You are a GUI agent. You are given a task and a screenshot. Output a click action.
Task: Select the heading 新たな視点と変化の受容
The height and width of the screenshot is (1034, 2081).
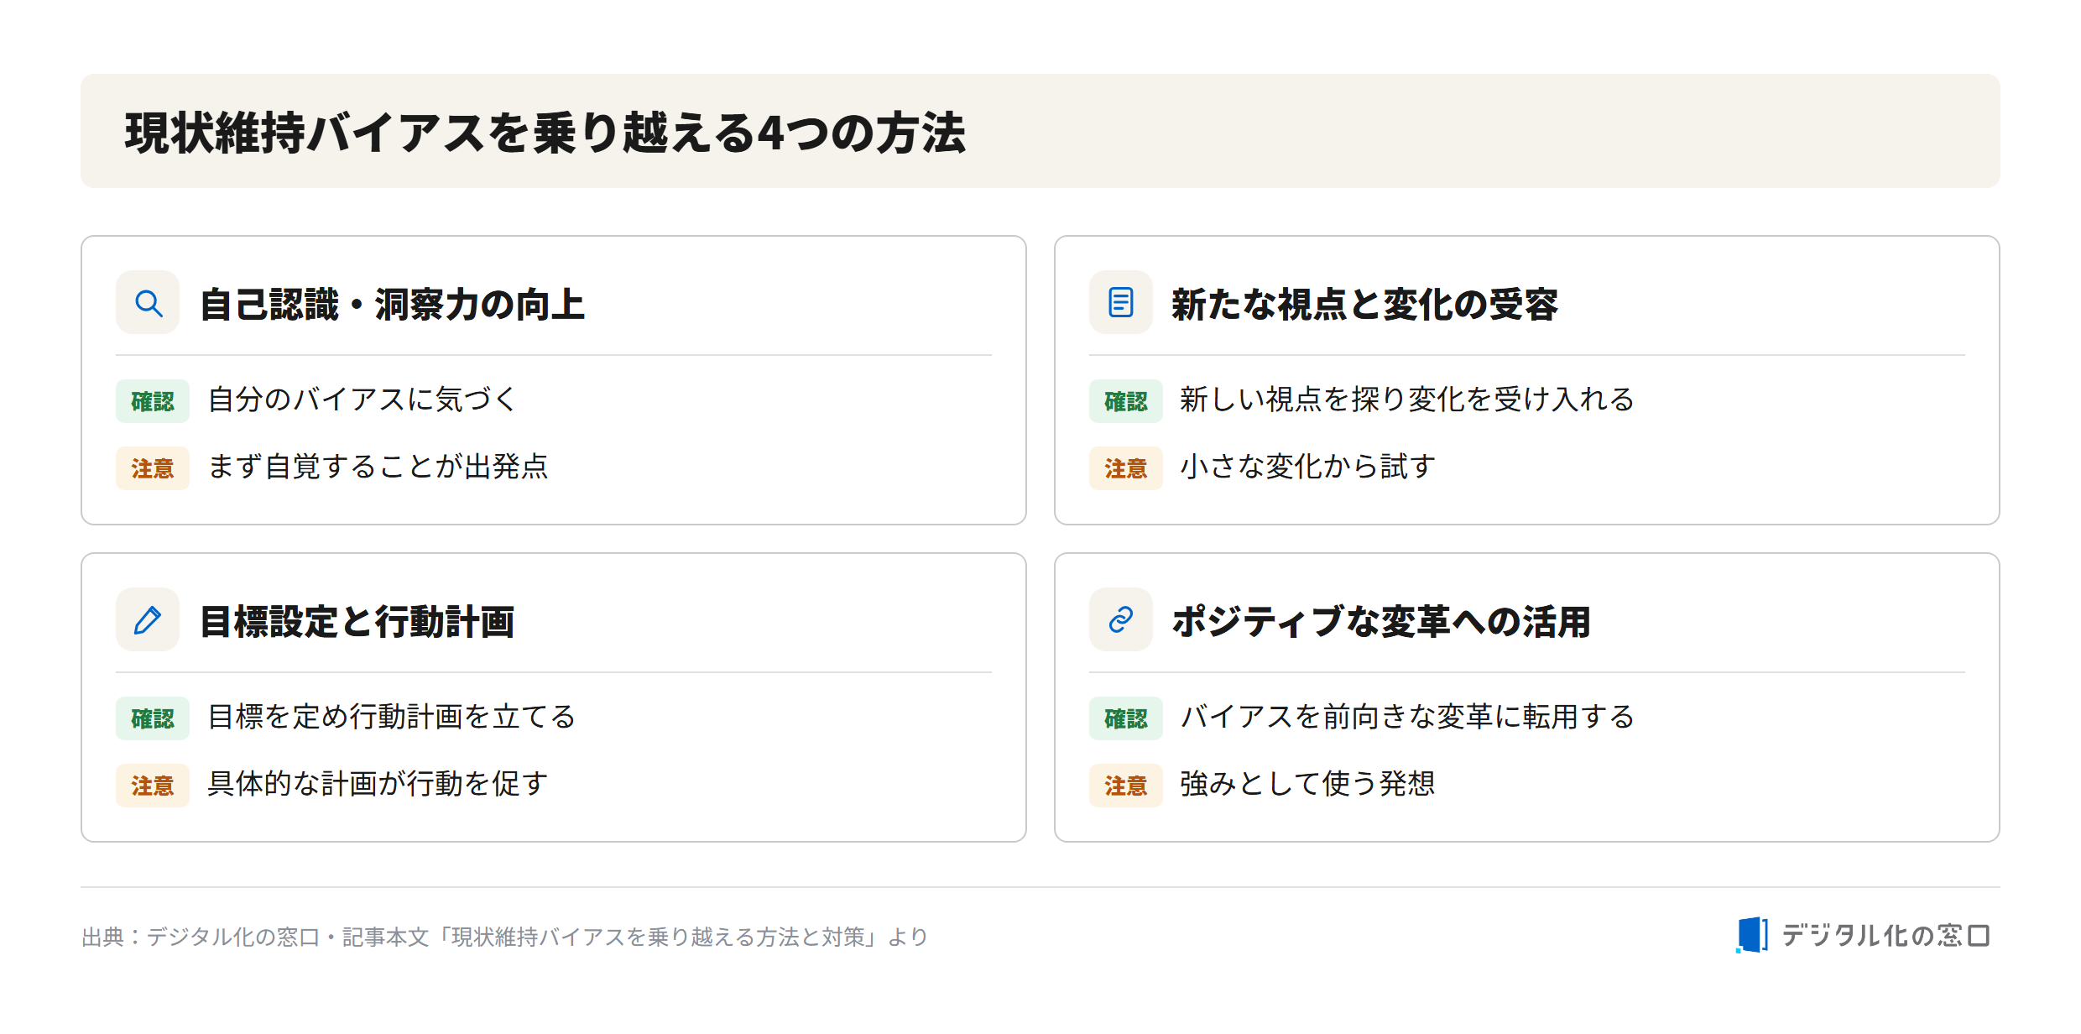pyautogui.click(x=1364, y=304)
